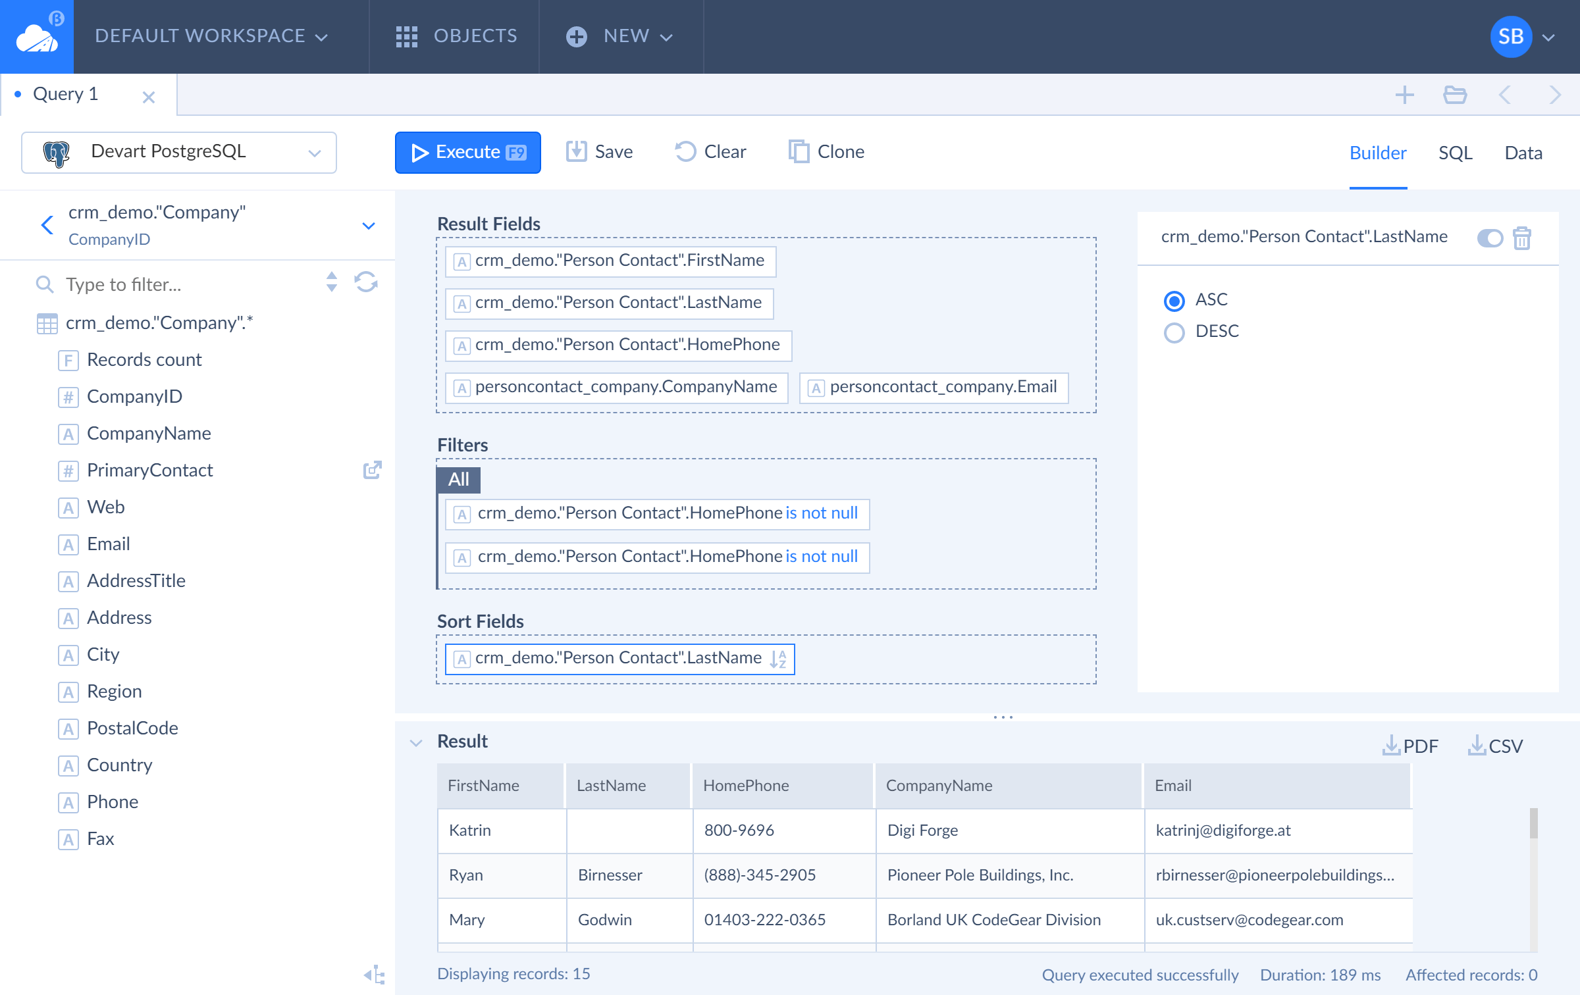This screenshot has width=1580, height=995.
Task: Click the refresh fields icon
Action: (368, 283)
